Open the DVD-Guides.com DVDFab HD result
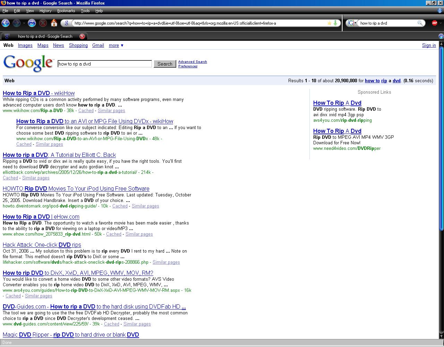 pyautogui.click(x=94, y=306)
